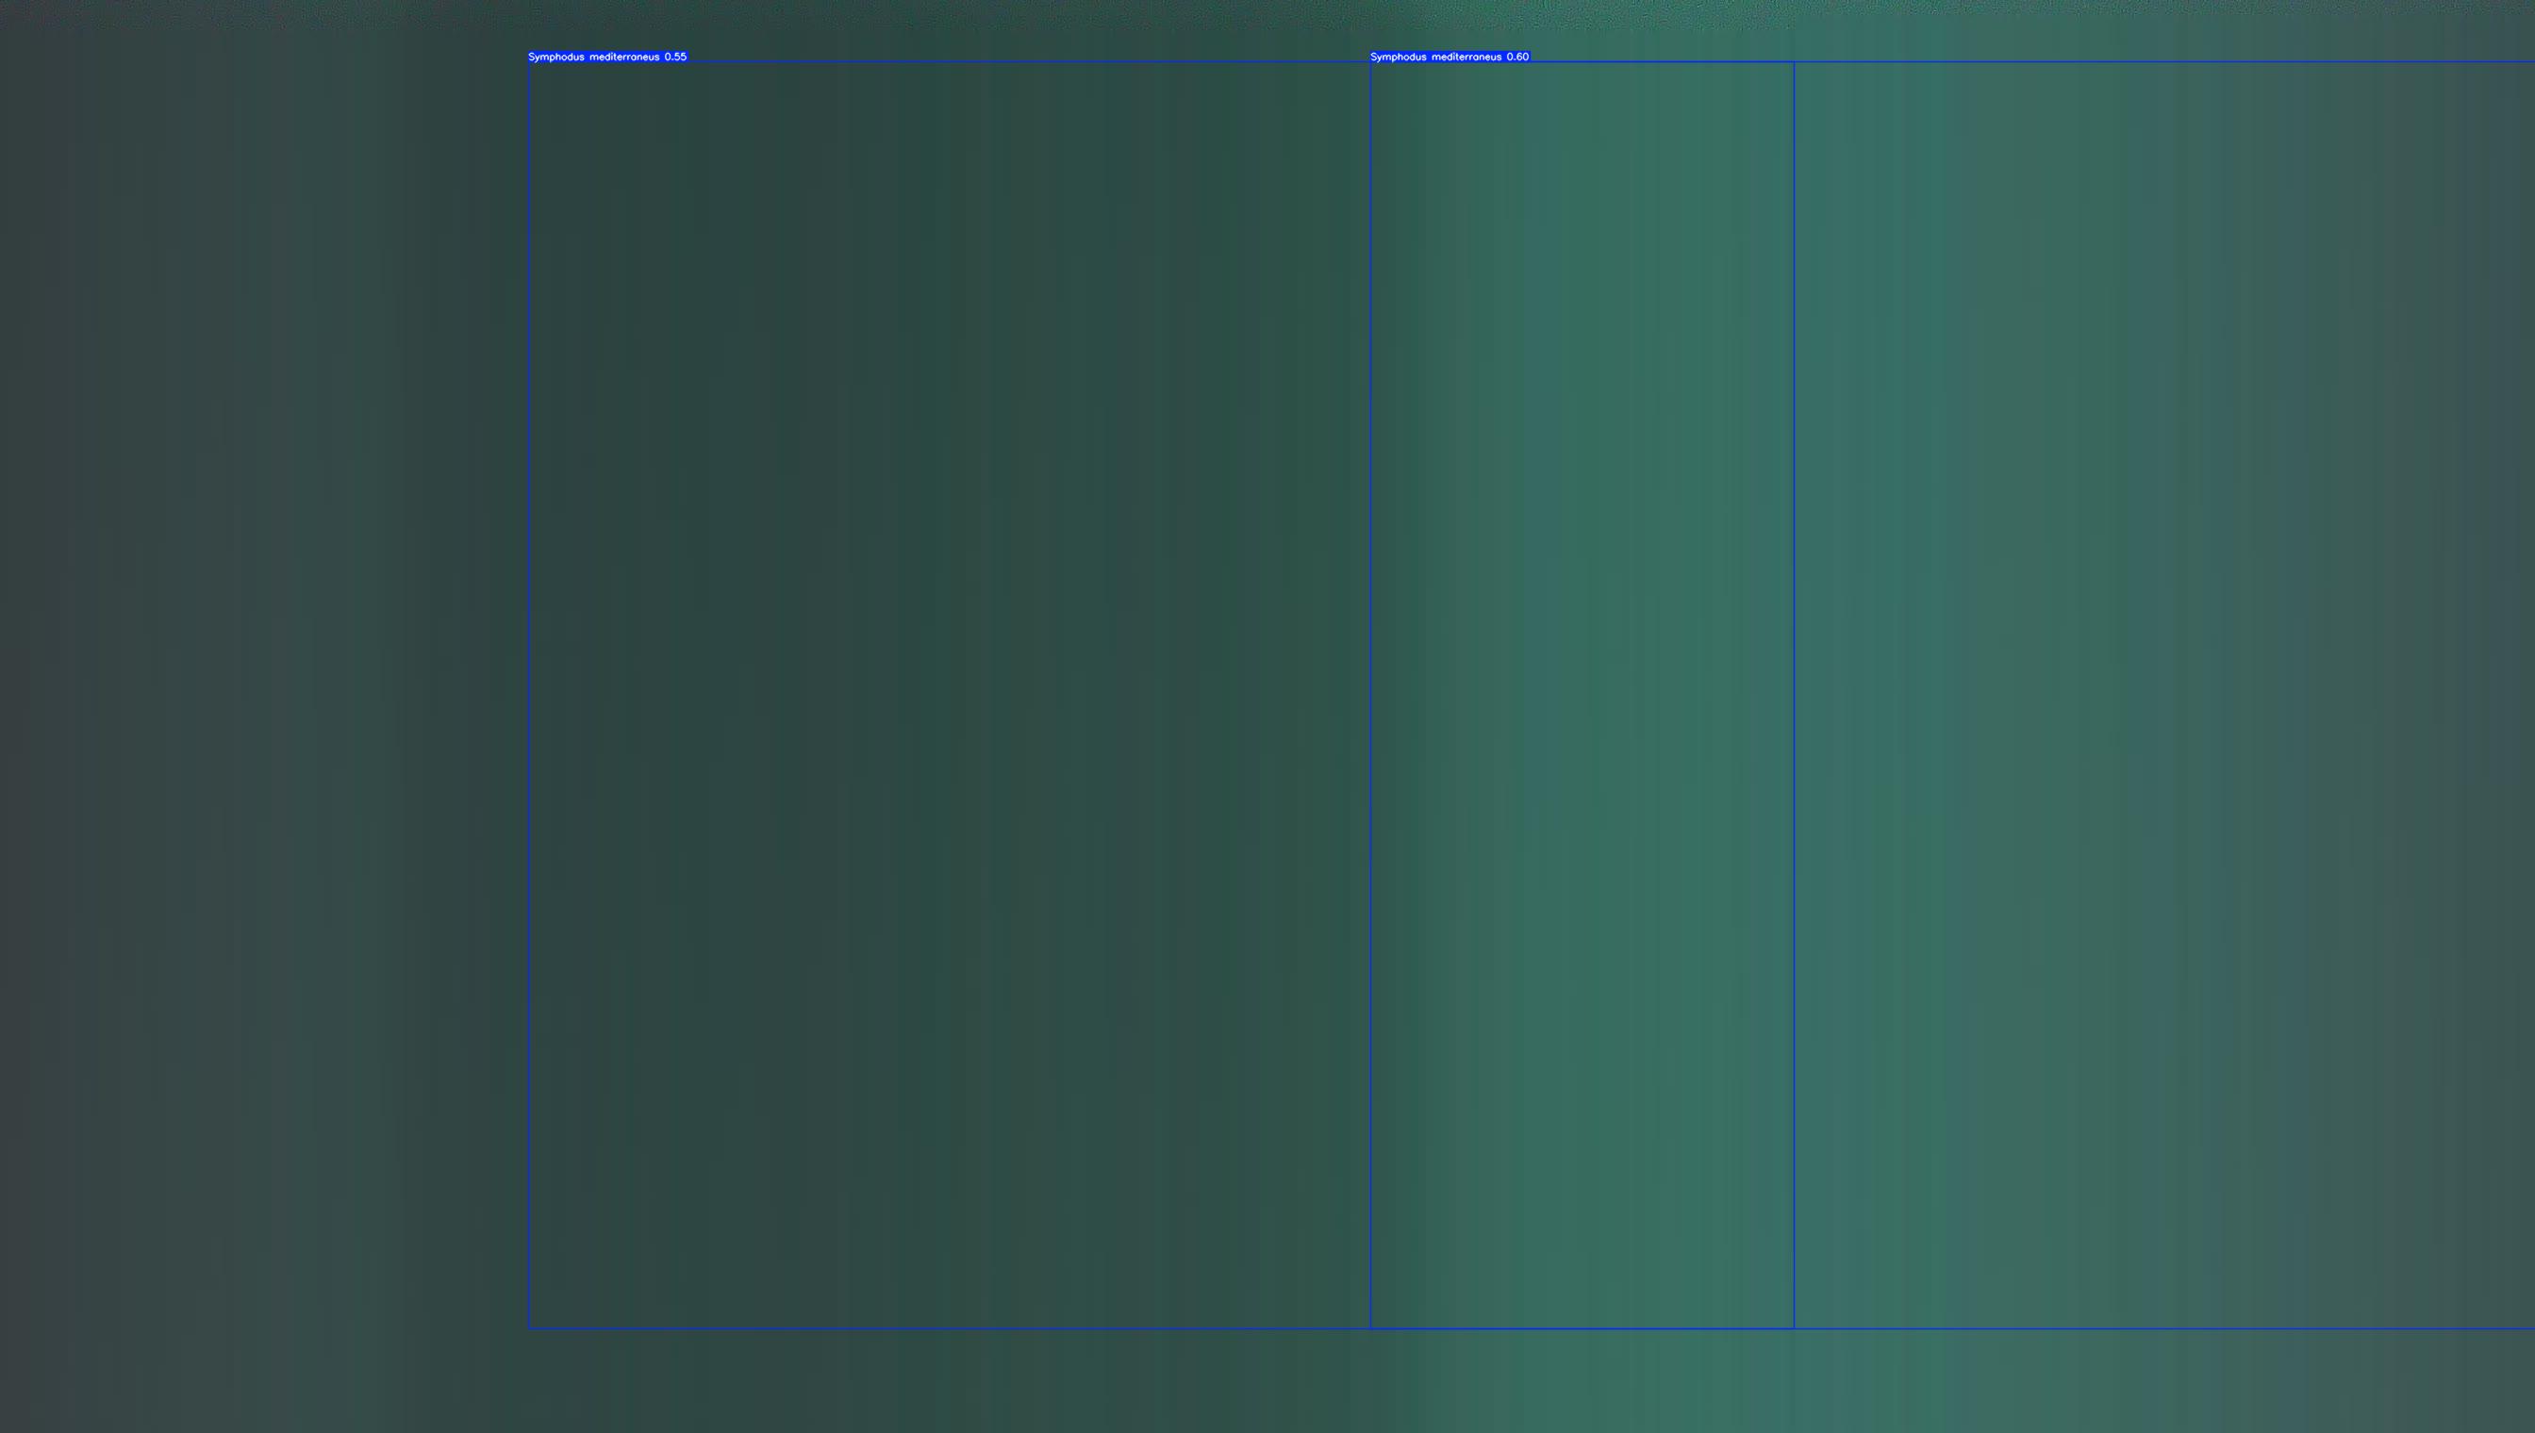This screenshot has height=1433, width=2535.
Task: Click the Symphodus mediterraneus 0.60 label
Action: [1450, 58]
